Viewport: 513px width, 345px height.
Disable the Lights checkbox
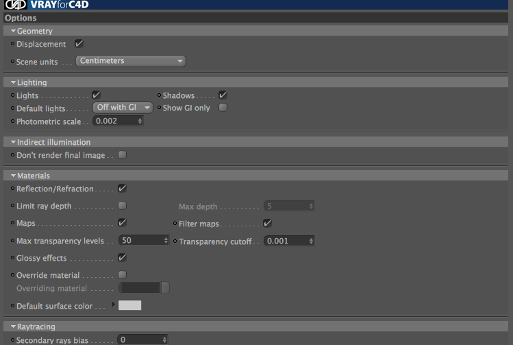coord(96,95)
